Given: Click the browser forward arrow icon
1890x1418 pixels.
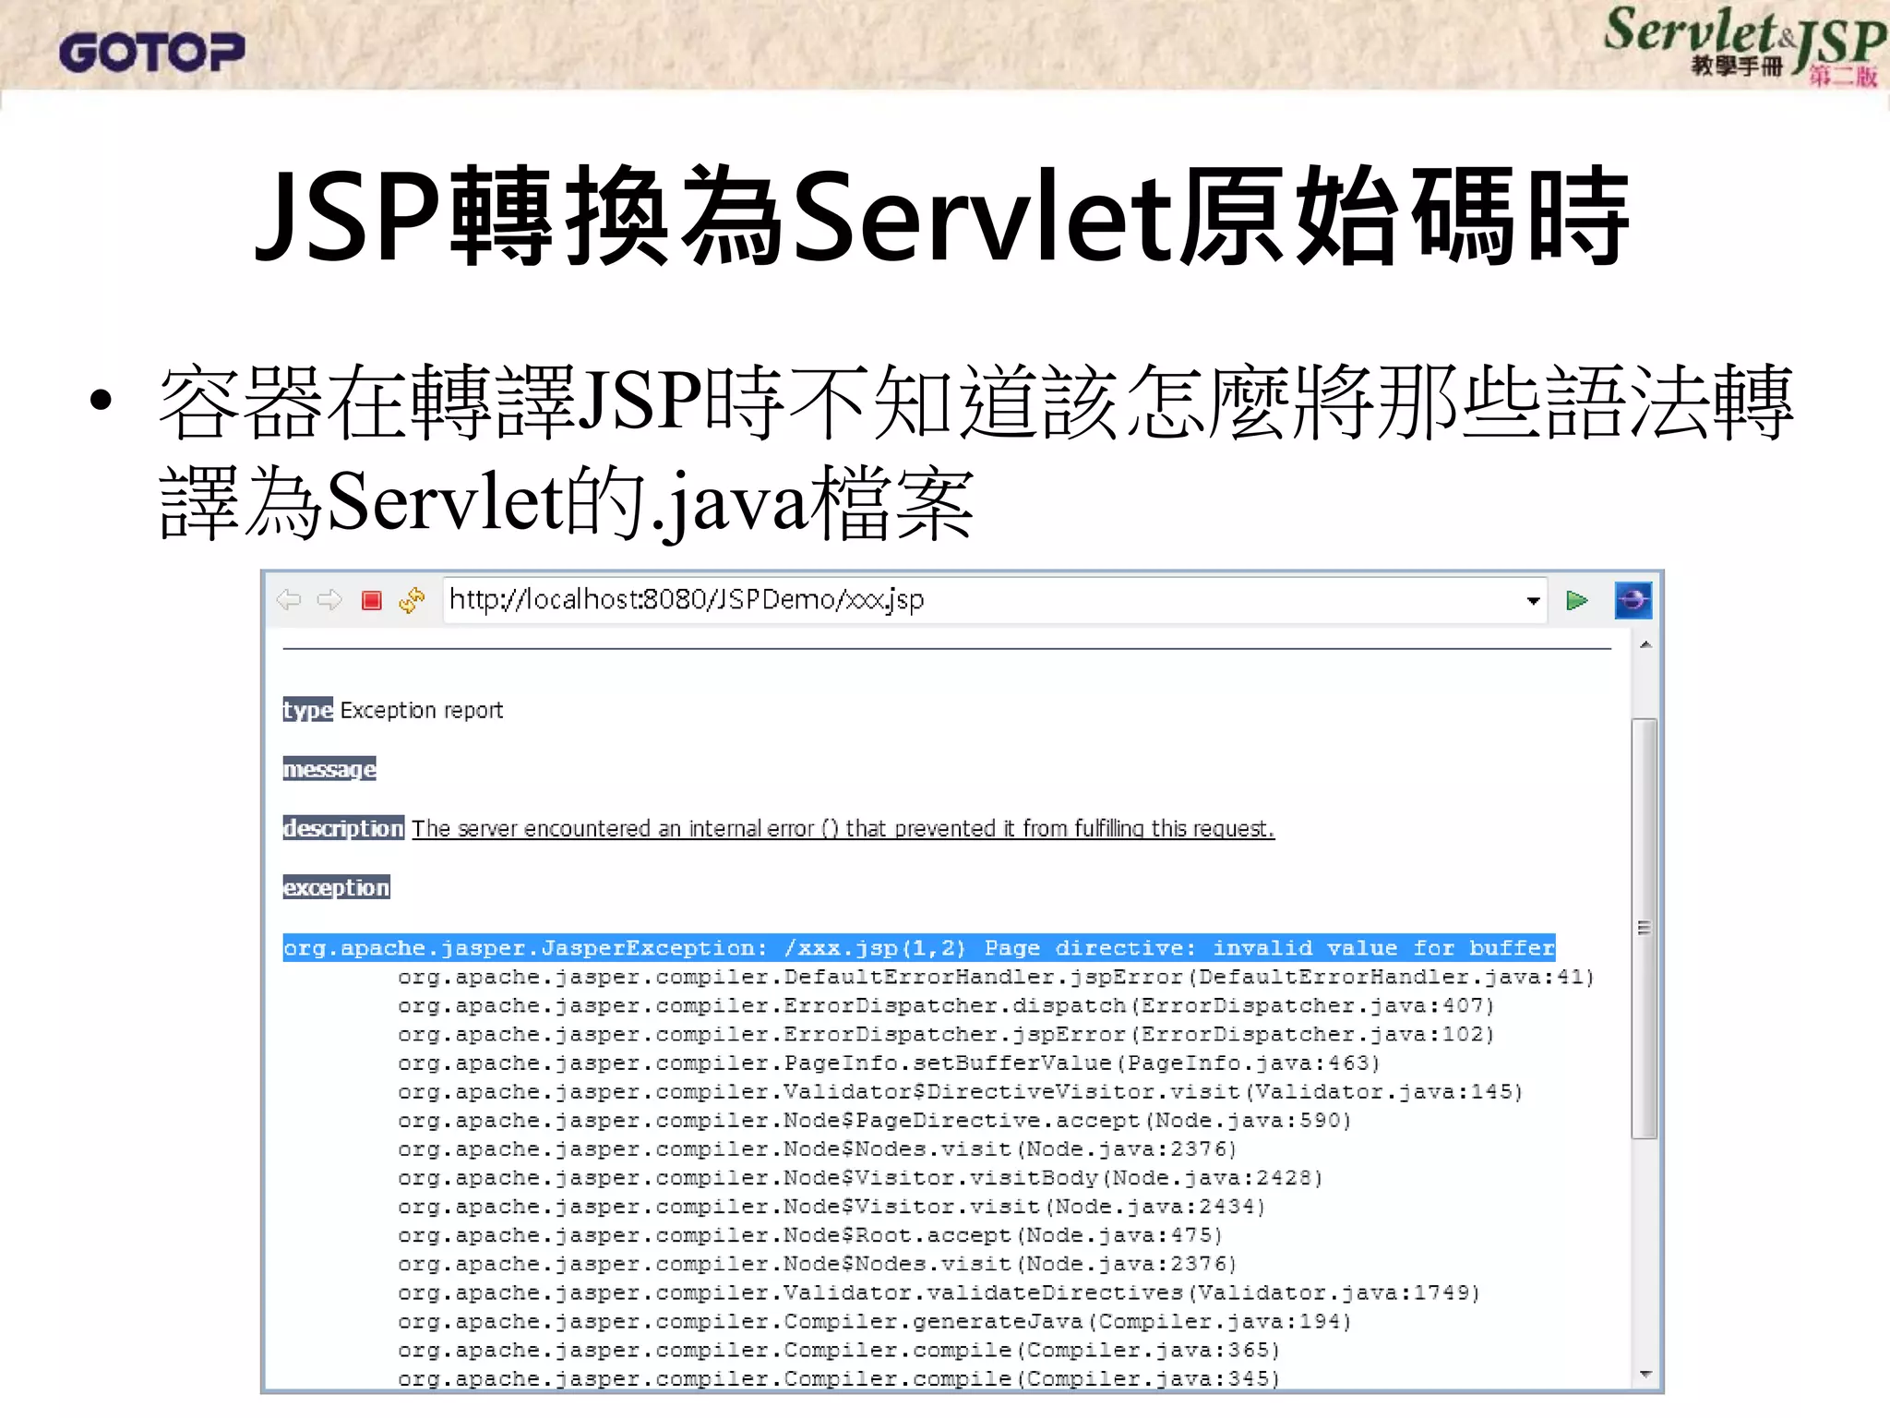Looking at the screenshot, I should [329, 600].
